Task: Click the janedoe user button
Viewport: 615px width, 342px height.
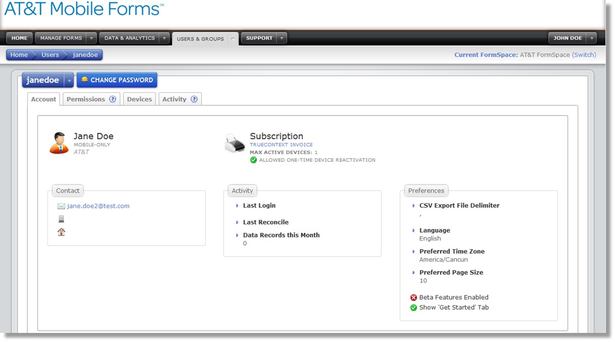Action: 43,80
